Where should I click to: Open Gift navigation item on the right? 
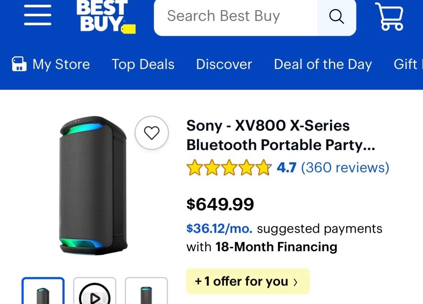[x=407, y=64]
